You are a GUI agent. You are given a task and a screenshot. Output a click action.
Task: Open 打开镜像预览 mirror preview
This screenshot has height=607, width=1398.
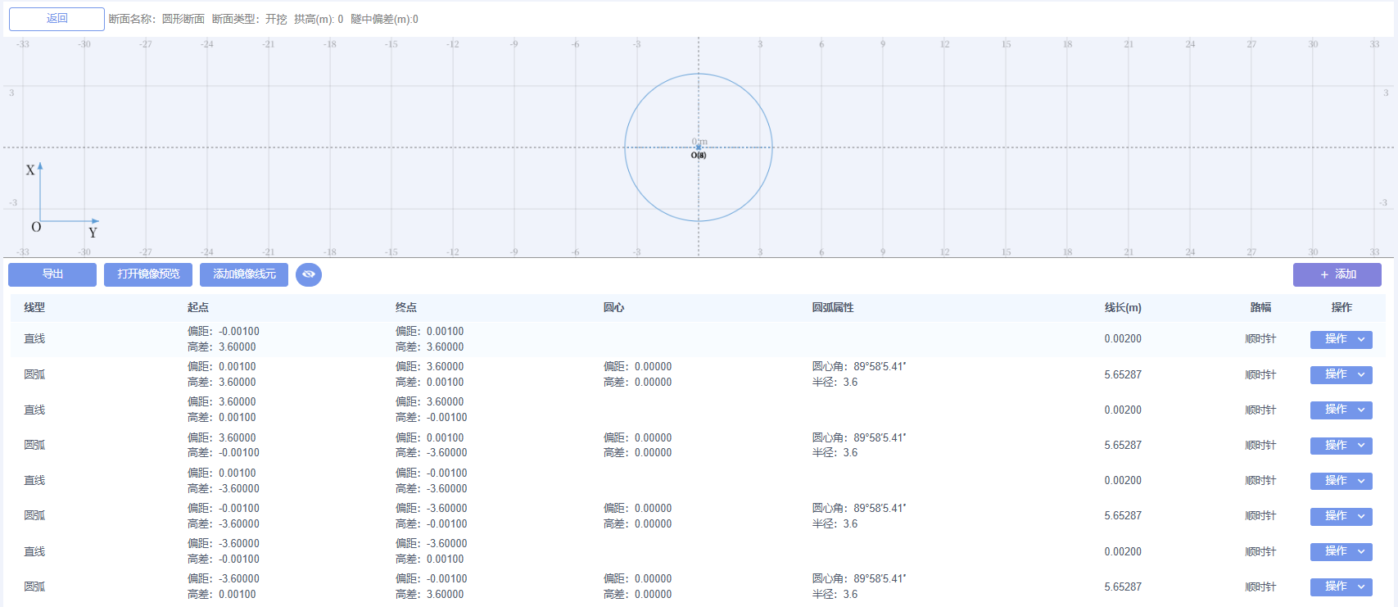148,274
